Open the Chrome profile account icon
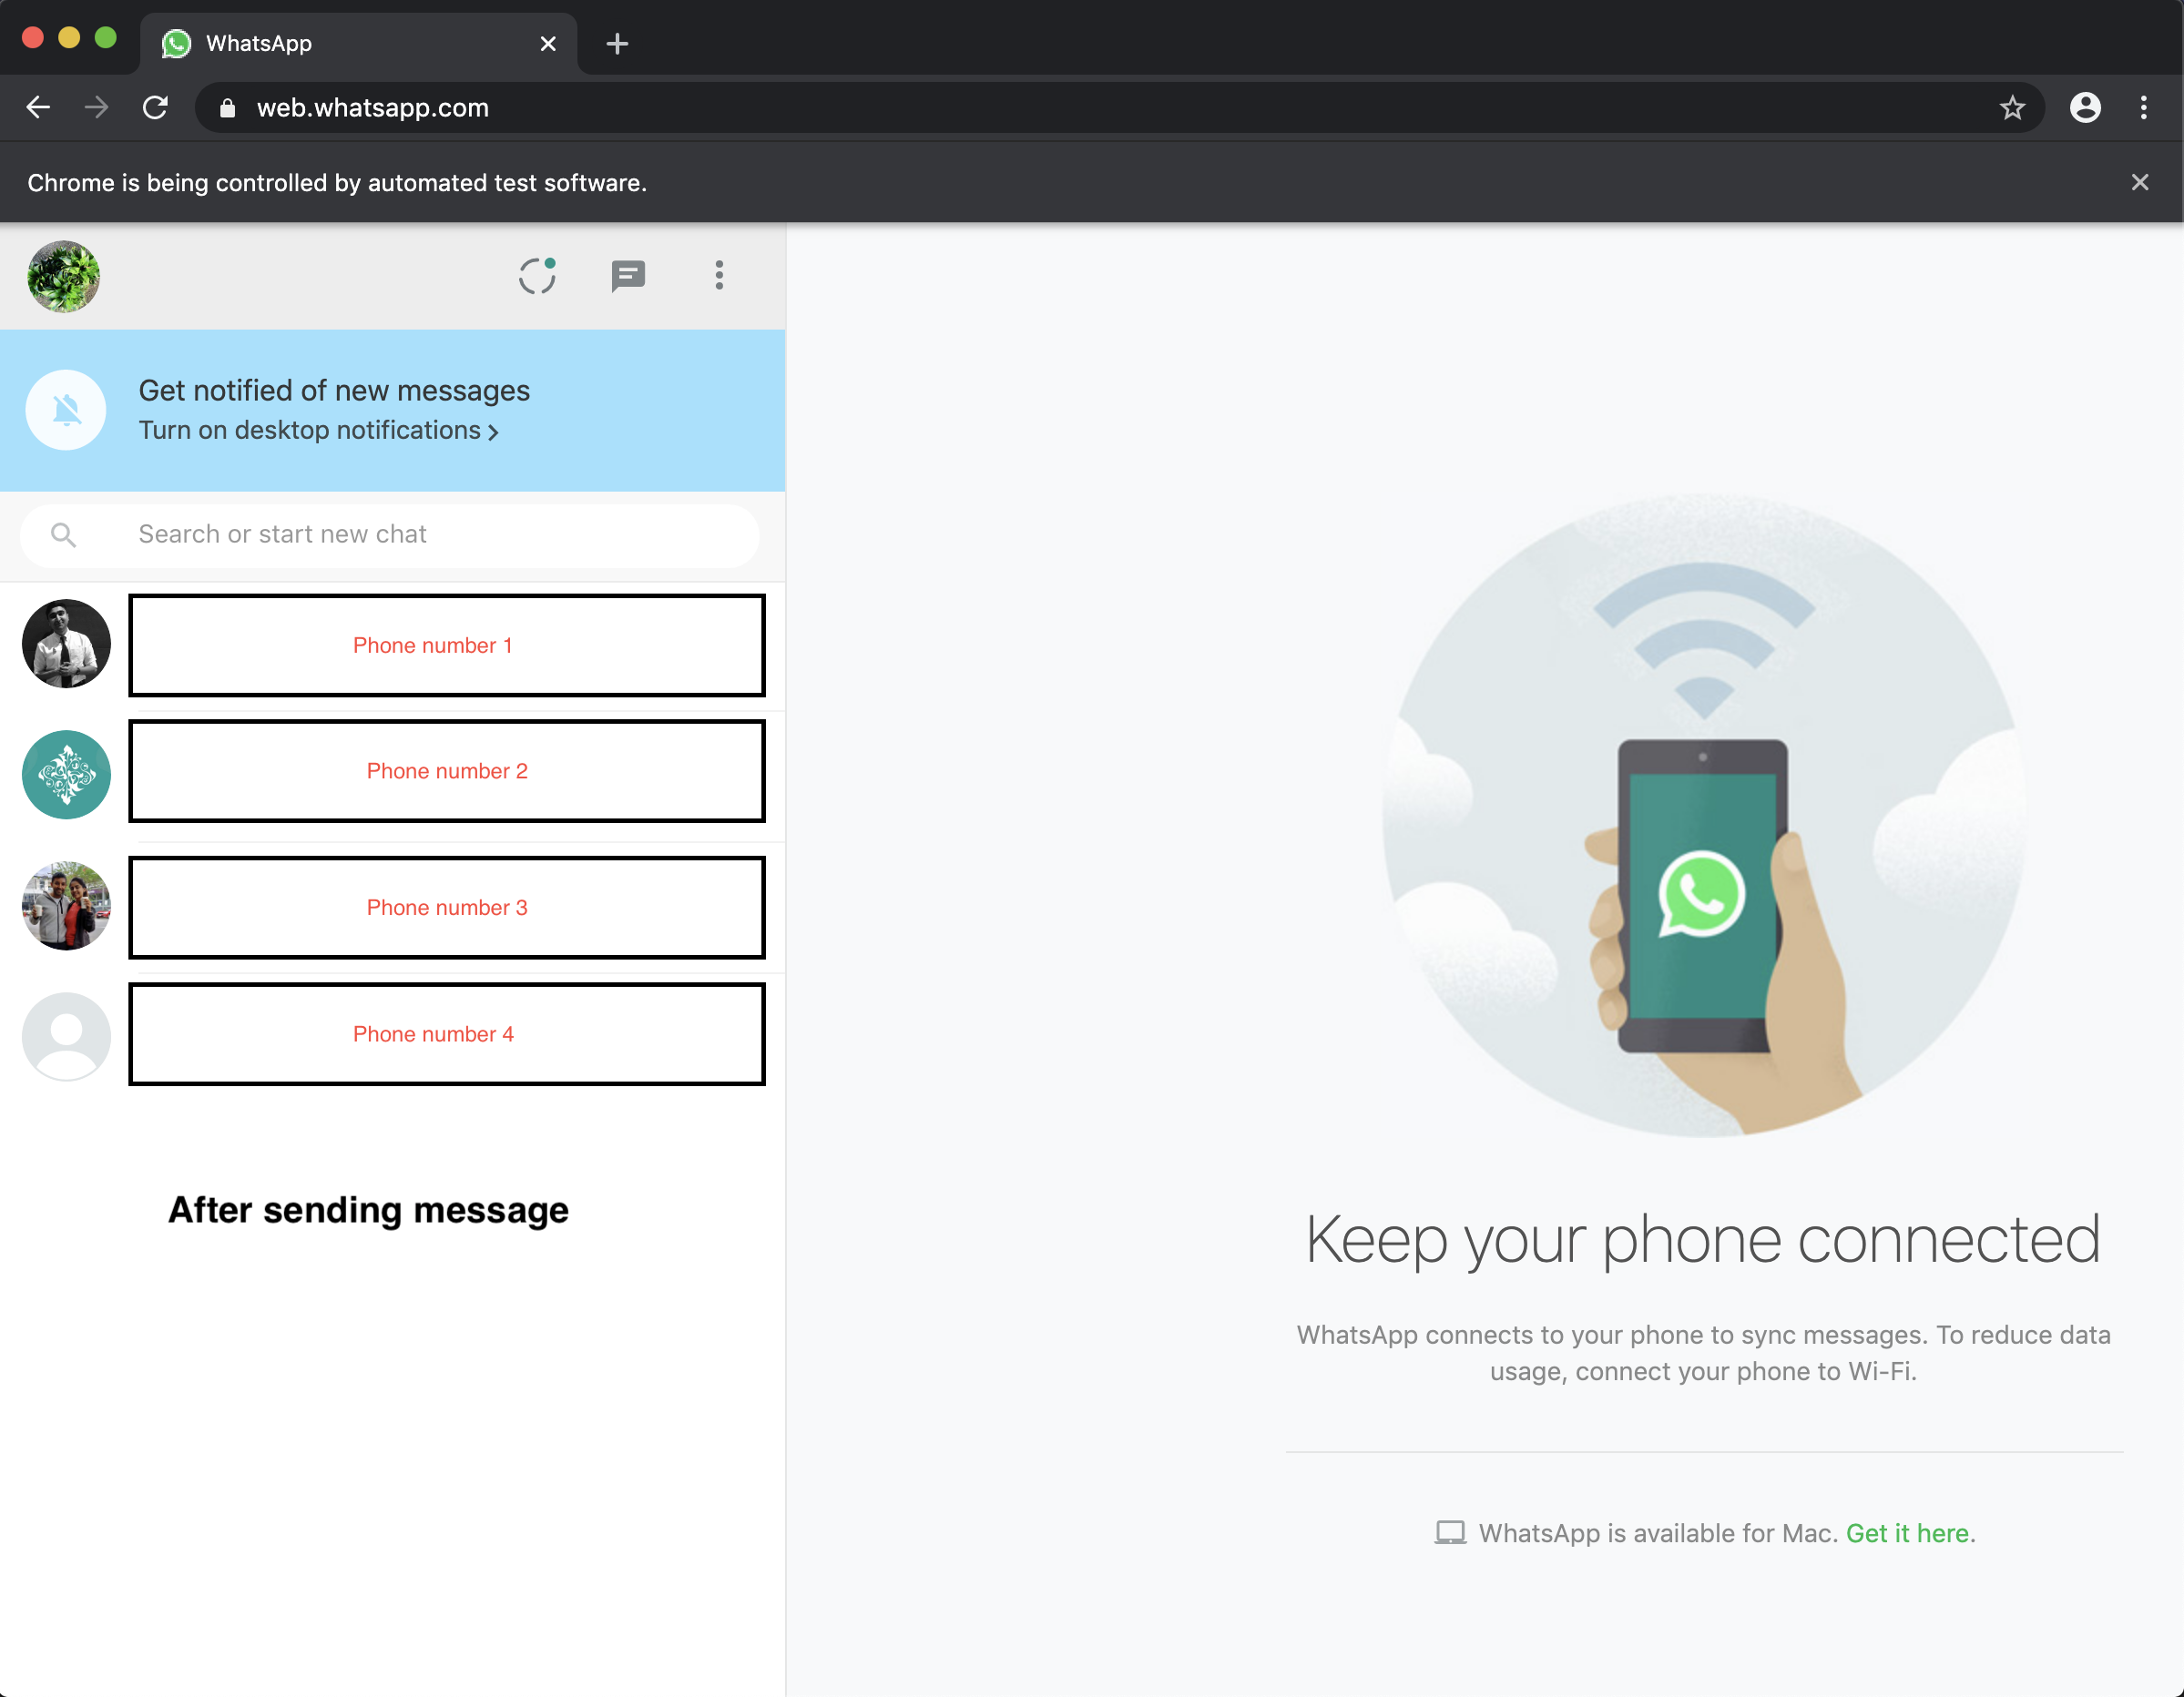 [x=2085, y=108]
